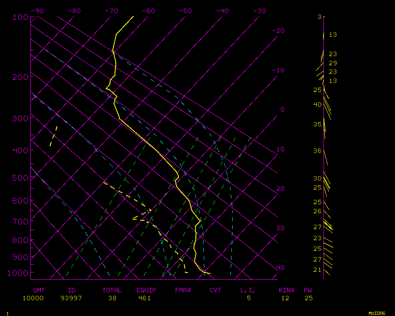Screen dimensions: 395x316
Task: Select the 40 degree isotherm label at right
Action: click(x=280, y=267)
